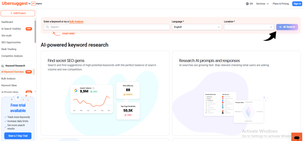Open AI Search Visibility section
The width and height of the screenshot is (304, 141).
(11, 29)
